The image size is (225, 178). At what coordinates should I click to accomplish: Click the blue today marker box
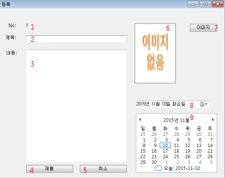pyautogui.click(x=158, y=168)
